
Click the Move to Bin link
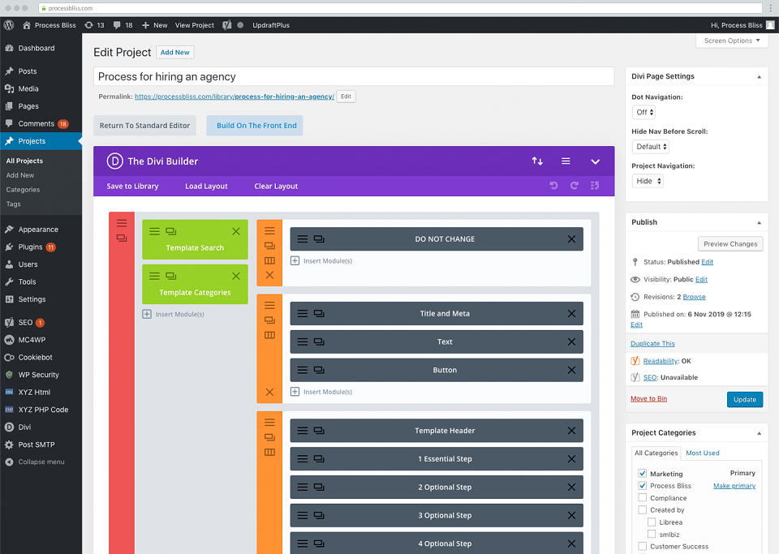coord(649,398)
